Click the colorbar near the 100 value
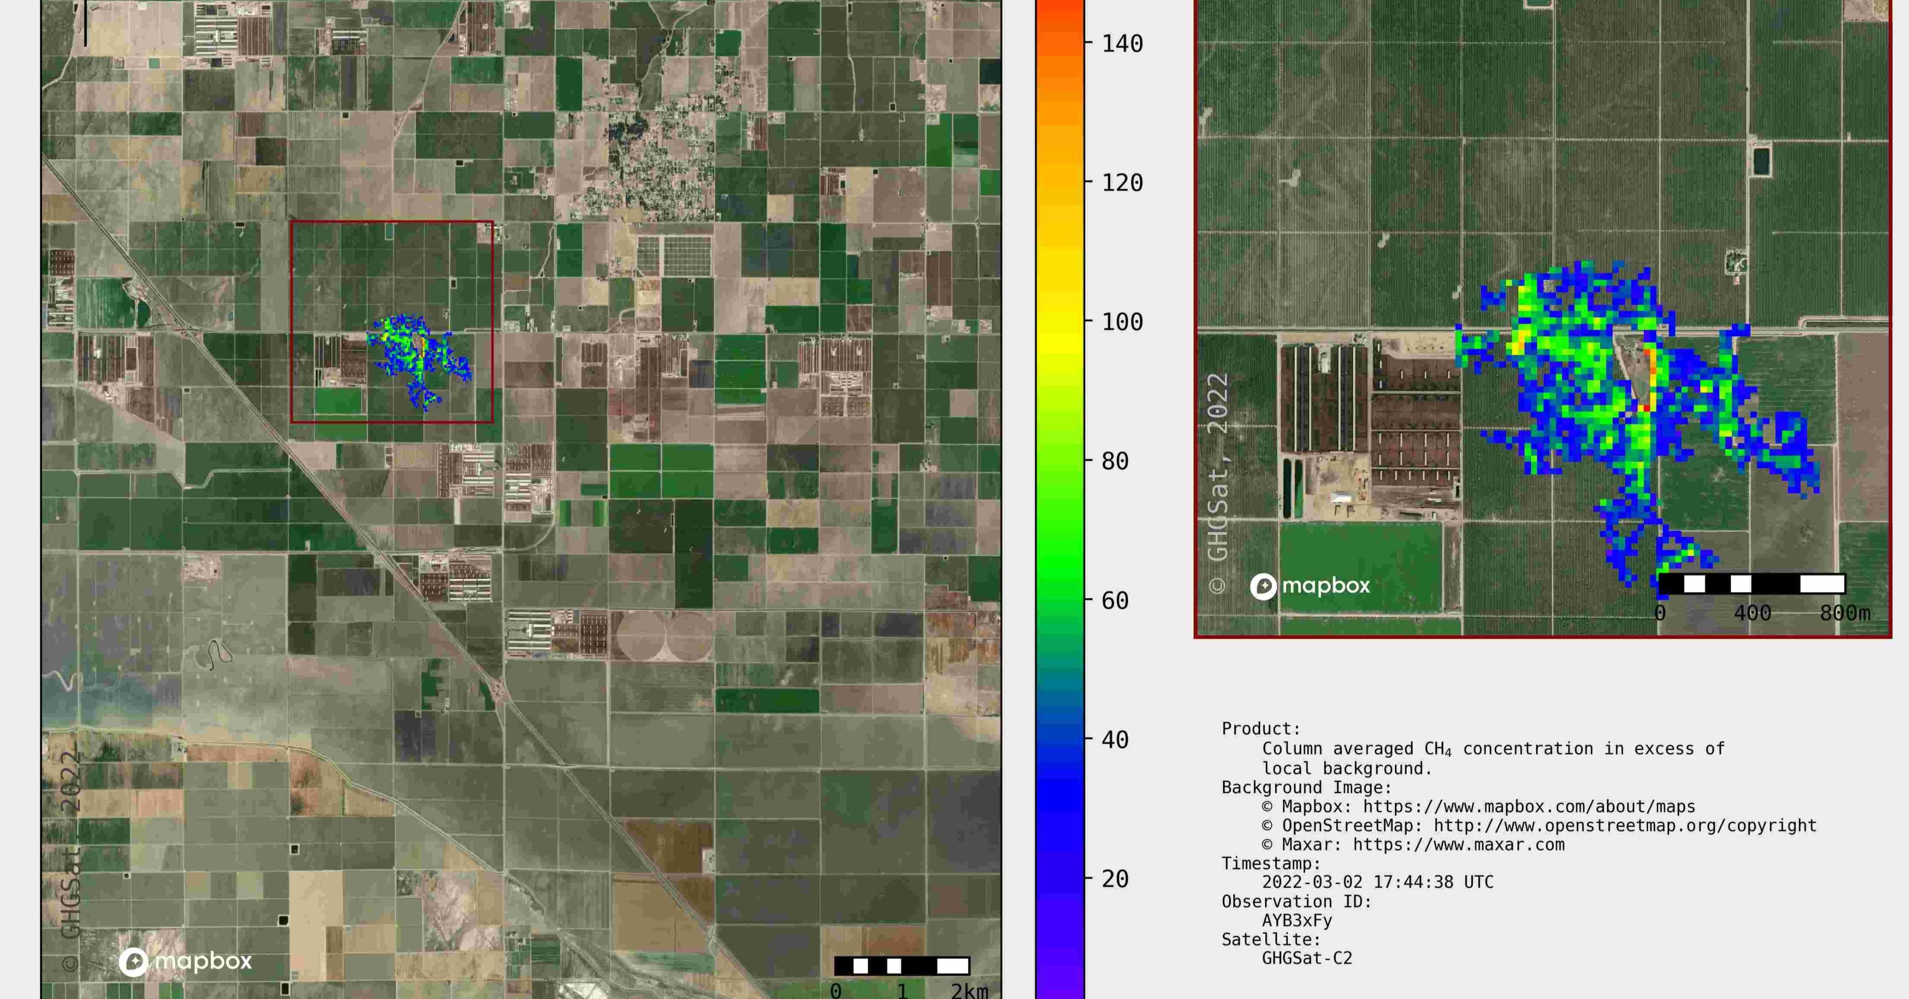 [x=1060, y=322]
